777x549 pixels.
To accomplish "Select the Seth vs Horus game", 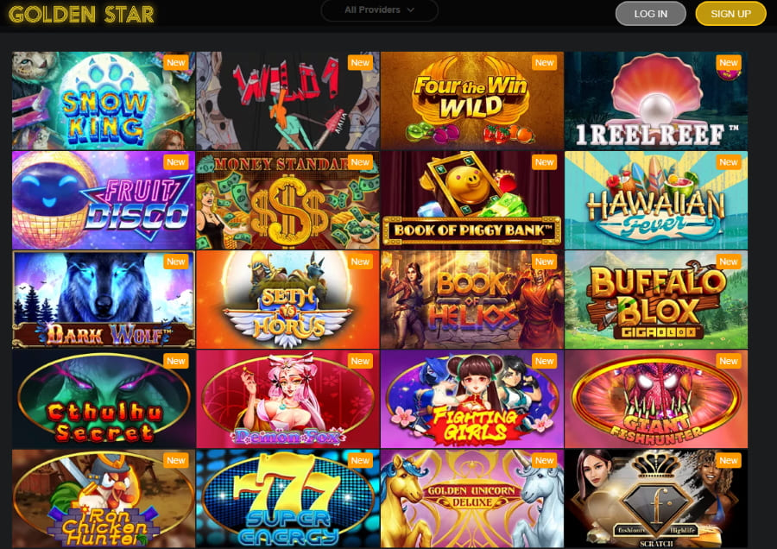I will click(287, 300).
